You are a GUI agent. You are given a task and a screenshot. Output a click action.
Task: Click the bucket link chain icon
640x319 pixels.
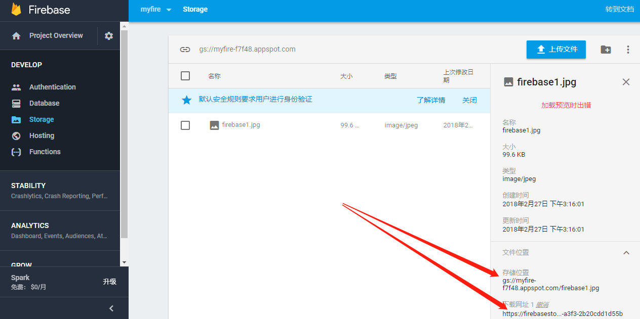pyautogui.click(x=185, y=50)
